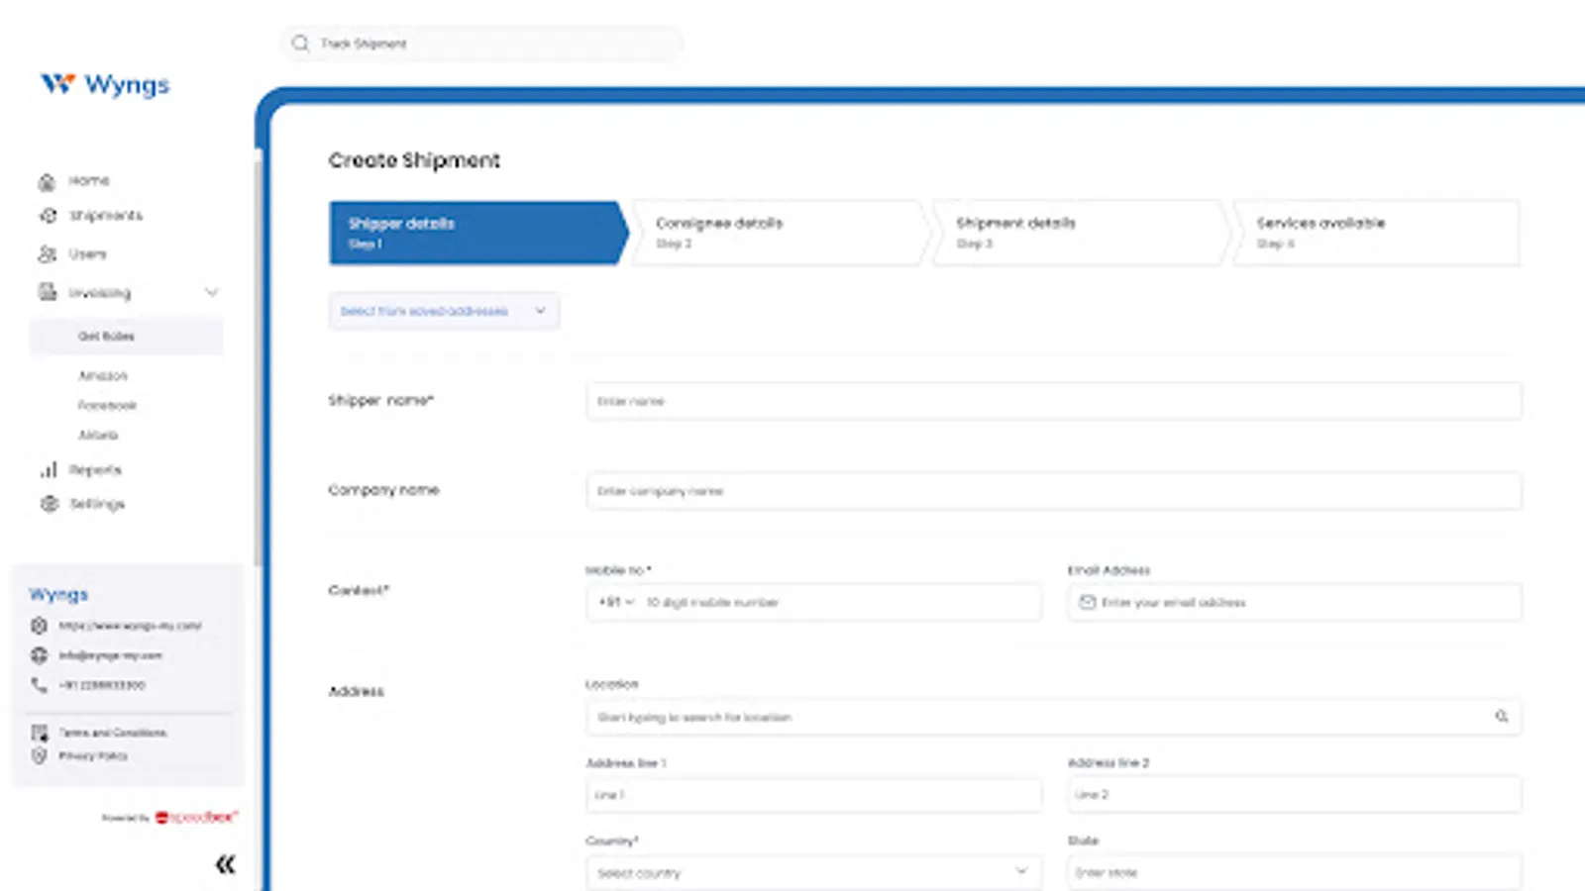This screenshot has width=1585, height=891.
Task: Change the +91 country code dropdown
Action: pyautogui.click(x=614, y=602)
